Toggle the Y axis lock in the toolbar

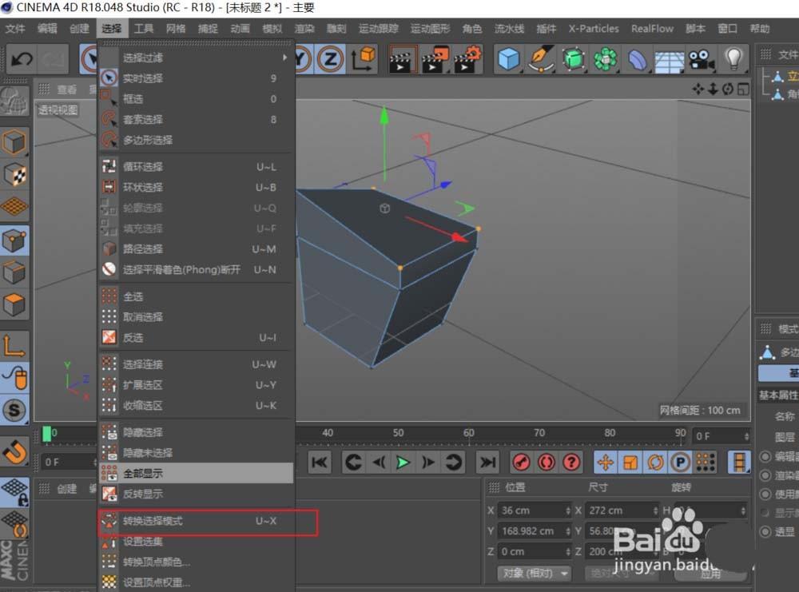tap(300, 58)
